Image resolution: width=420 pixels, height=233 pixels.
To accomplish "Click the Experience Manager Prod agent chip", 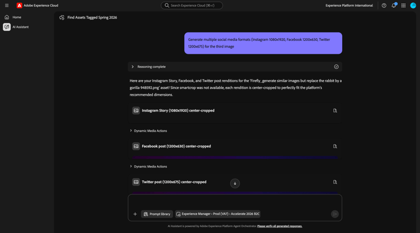I will [x=218, y=214].
